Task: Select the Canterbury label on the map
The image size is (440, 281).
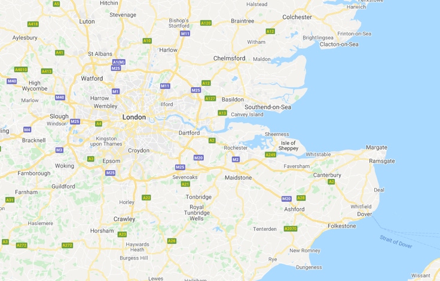Action: (x=327, y=175)
